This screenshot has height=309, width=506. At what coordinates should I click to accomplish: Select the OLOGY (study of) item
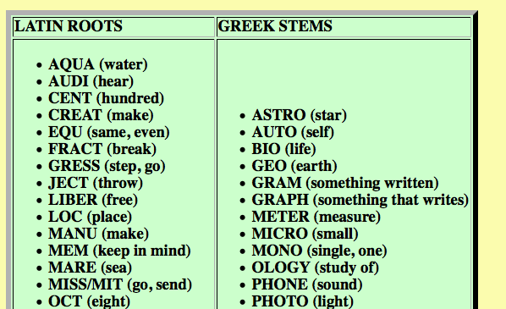(x=316, y=268)
